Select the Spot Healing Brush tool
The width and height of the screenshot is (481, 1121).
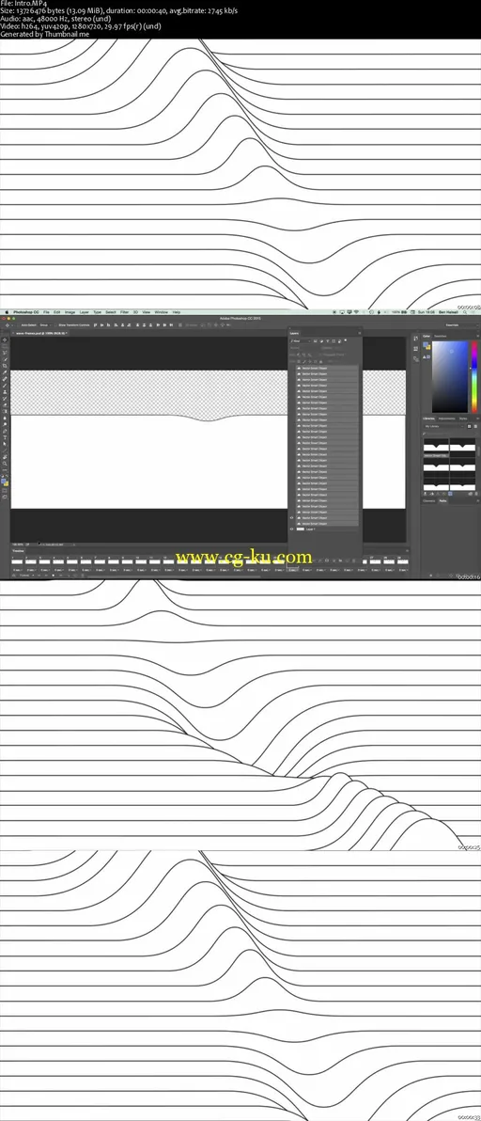tap(5, 379)
